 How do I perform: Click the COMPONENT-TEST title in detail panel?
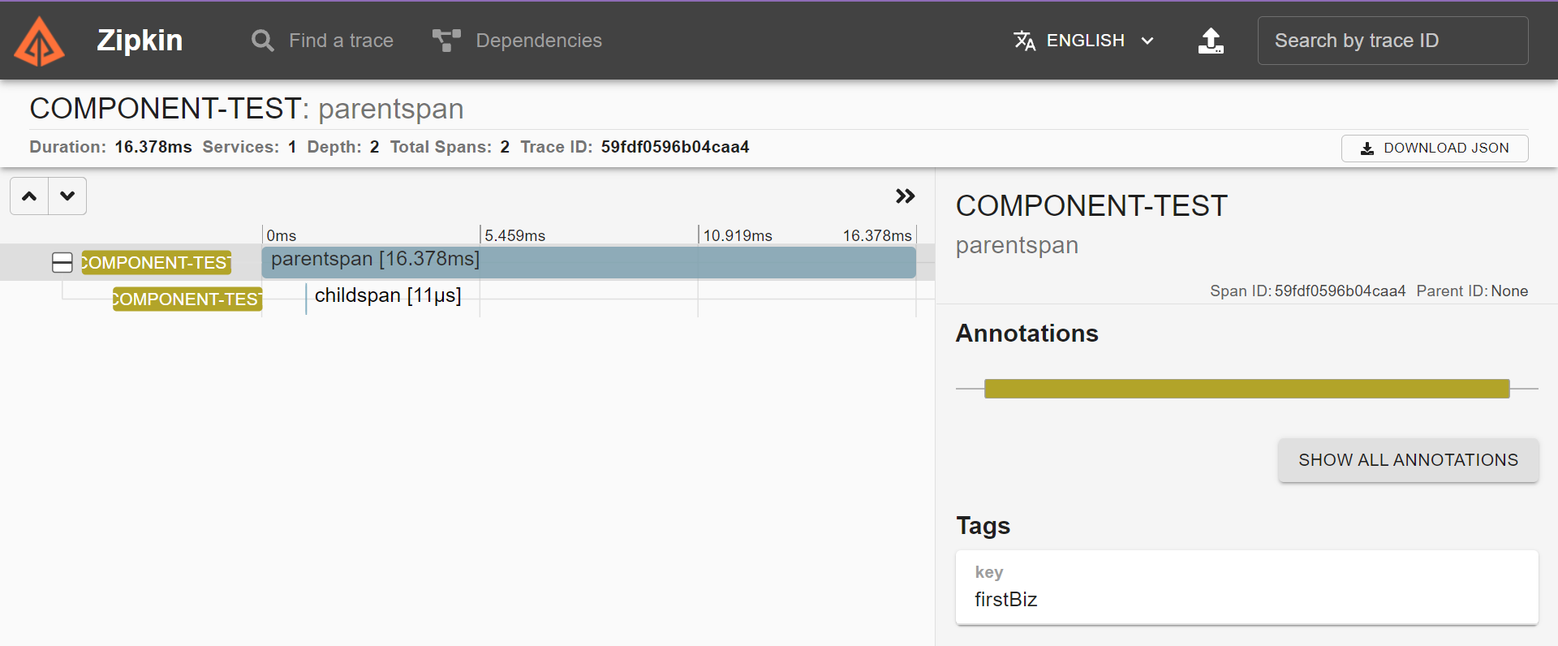tap(1091, 206)
